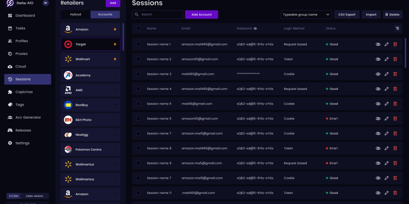Select the Pokemon Centre retailer
Image resolution: width=409 pixels, height=204 pixels.
tap(91, 149)
